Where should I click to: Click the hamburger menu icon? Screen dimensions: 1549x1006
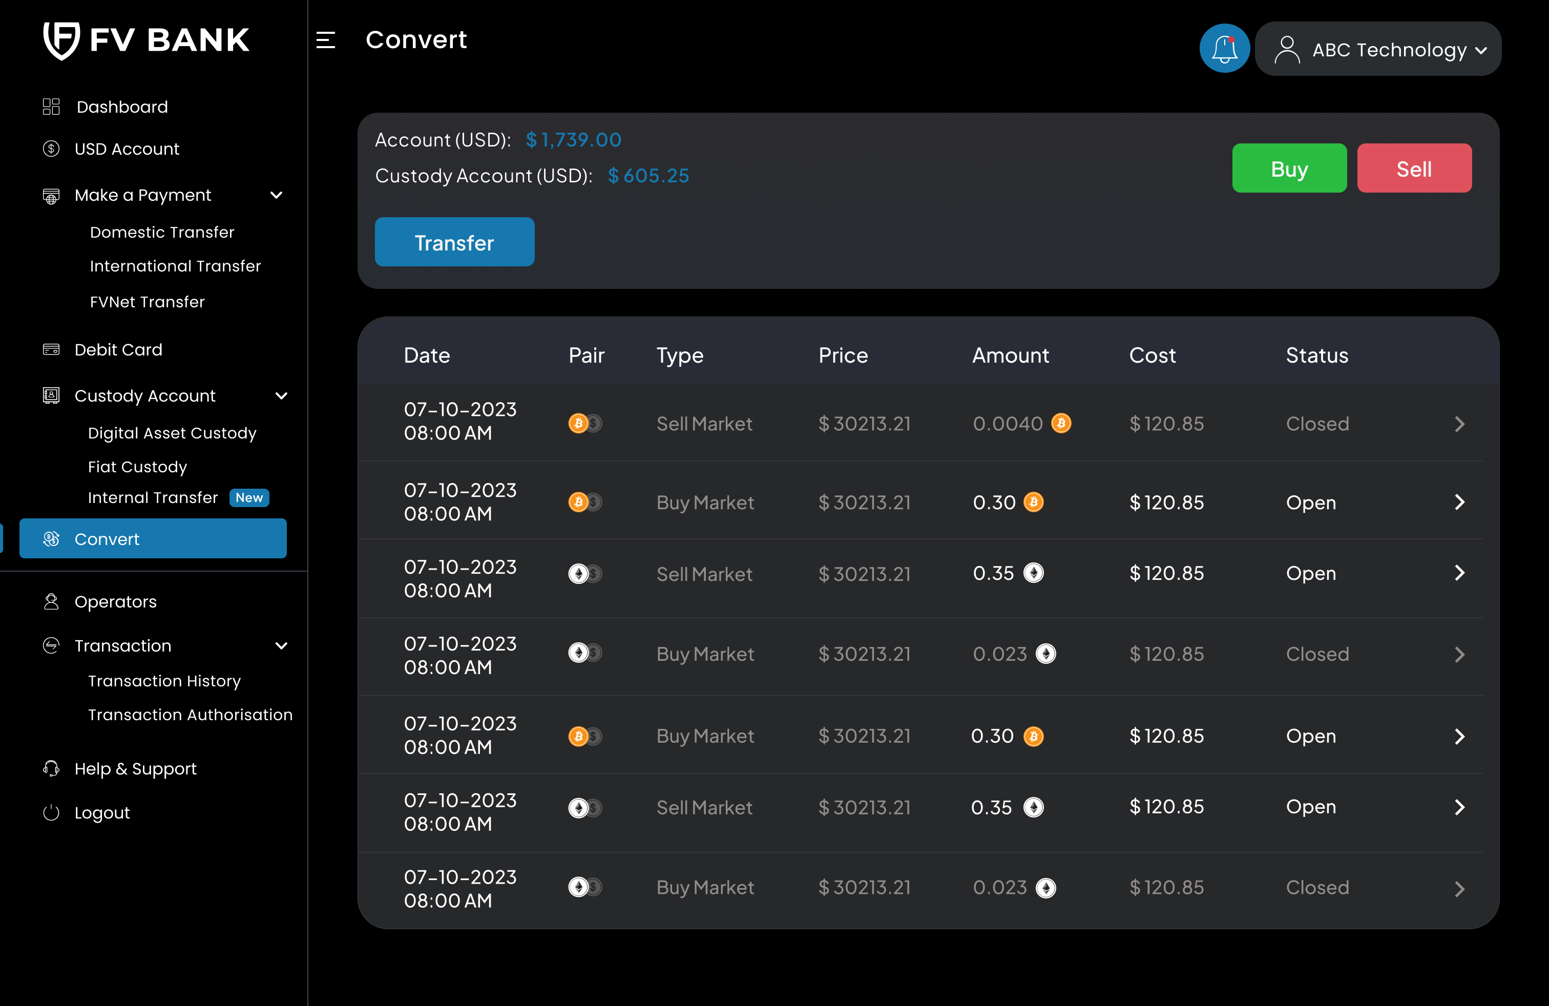click(325, 40)
